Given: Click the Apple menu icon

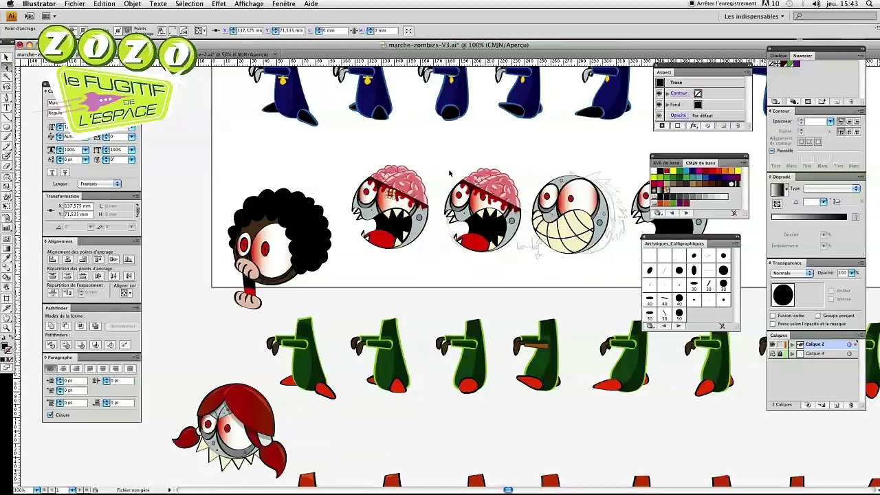Looking at the screenshot, I should 10,4.
